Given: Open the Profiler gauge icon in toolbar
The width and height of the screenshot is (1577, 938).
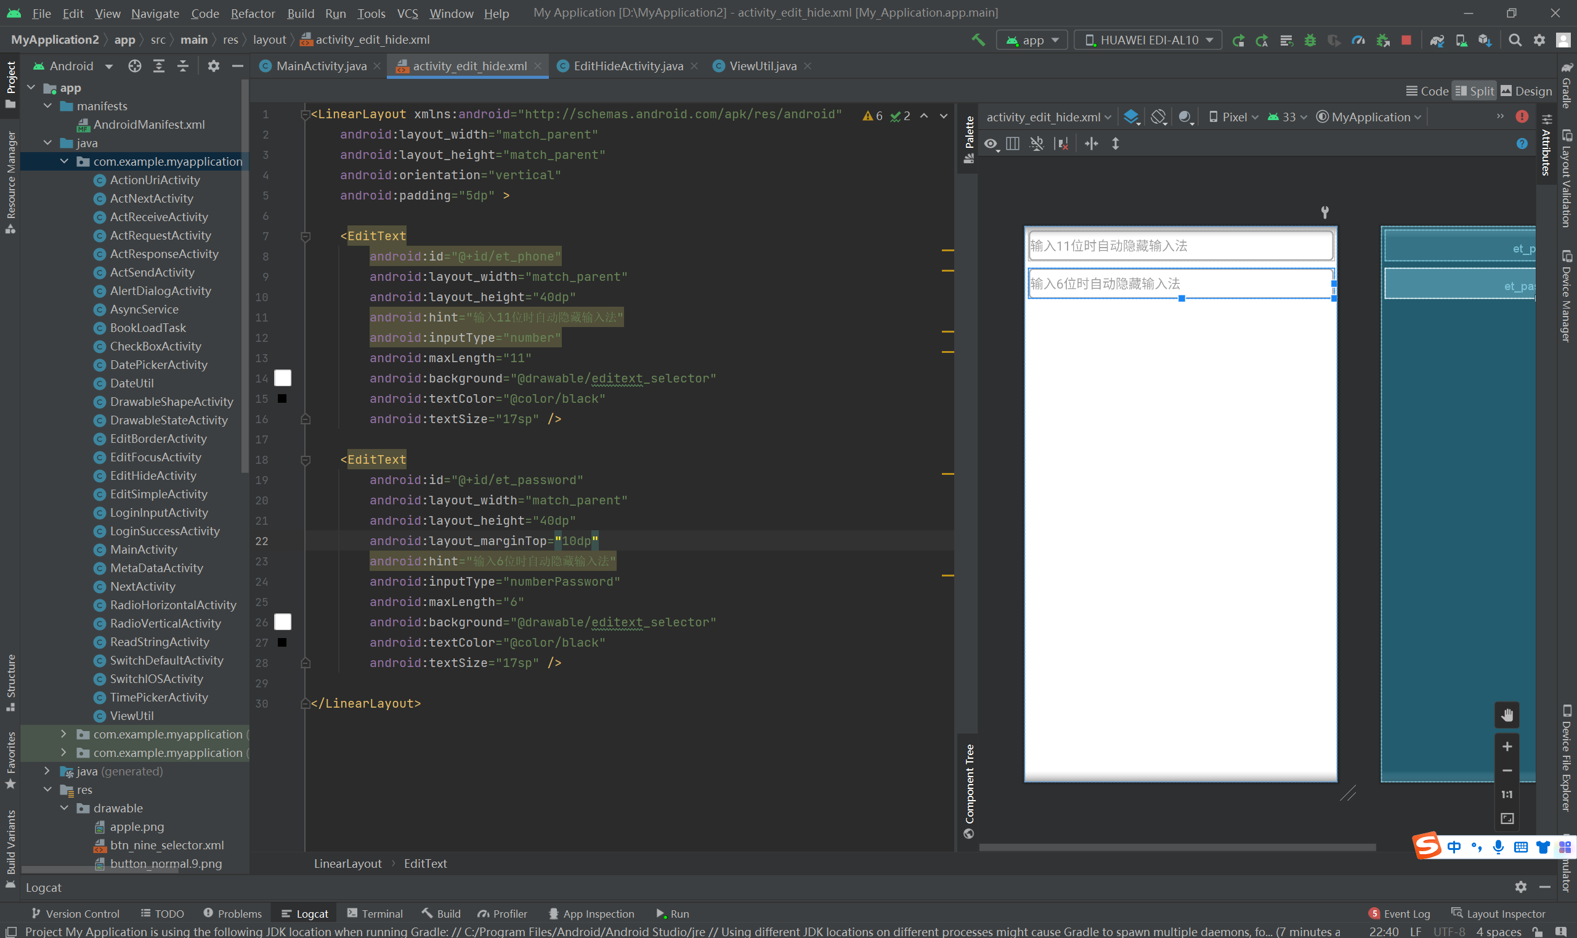Looking at the screenshot, I should coord(1358,40).
